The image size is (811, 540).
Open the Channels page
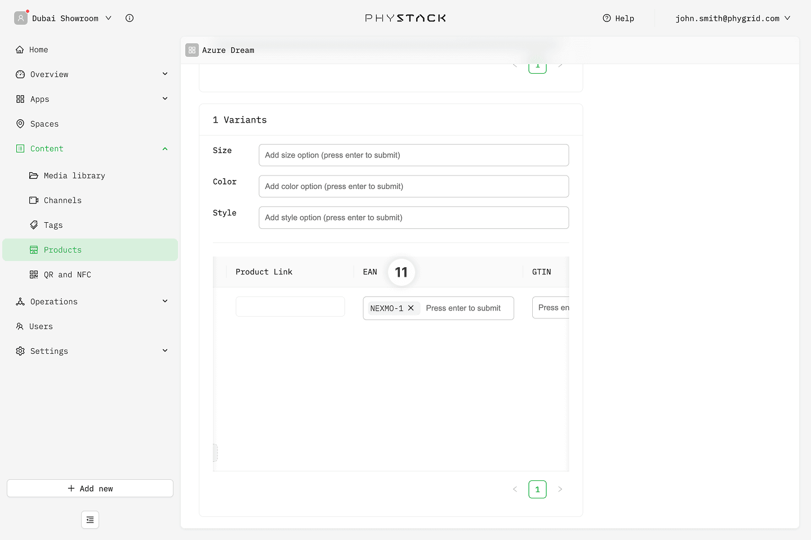(x=90, y=200)
